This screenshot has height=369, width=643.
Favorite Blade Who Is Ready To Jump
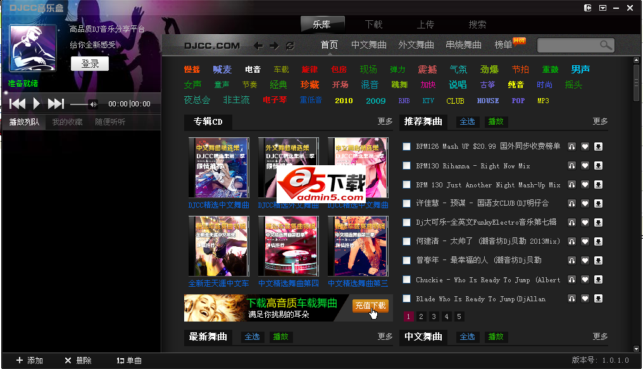(x=585, y=299)
